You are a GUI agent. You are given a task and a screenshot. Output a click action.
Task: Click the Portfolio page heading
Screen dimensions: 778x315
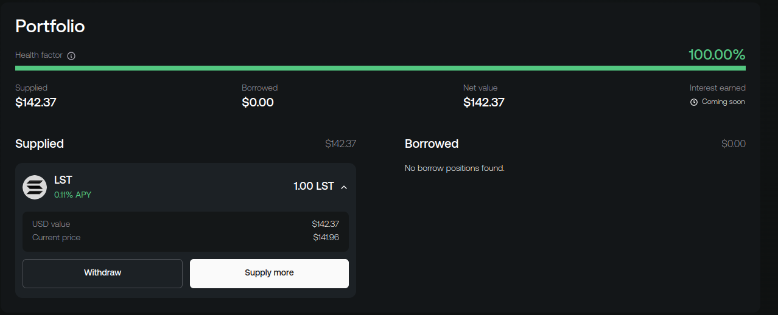coord(50,26)
